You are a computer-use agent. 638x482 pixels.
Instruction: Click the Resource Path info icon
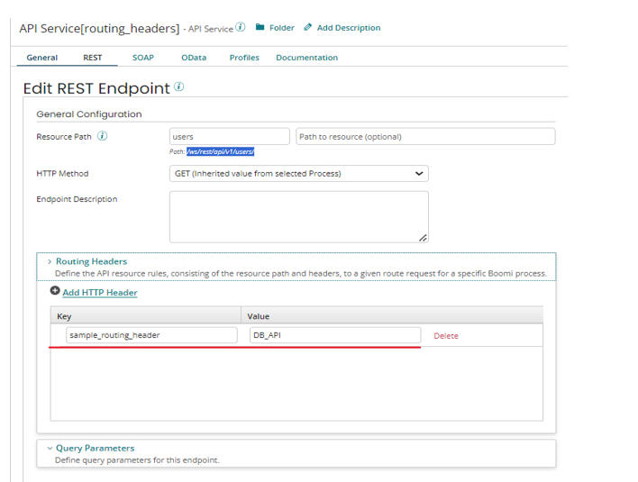tap(102, 137)
